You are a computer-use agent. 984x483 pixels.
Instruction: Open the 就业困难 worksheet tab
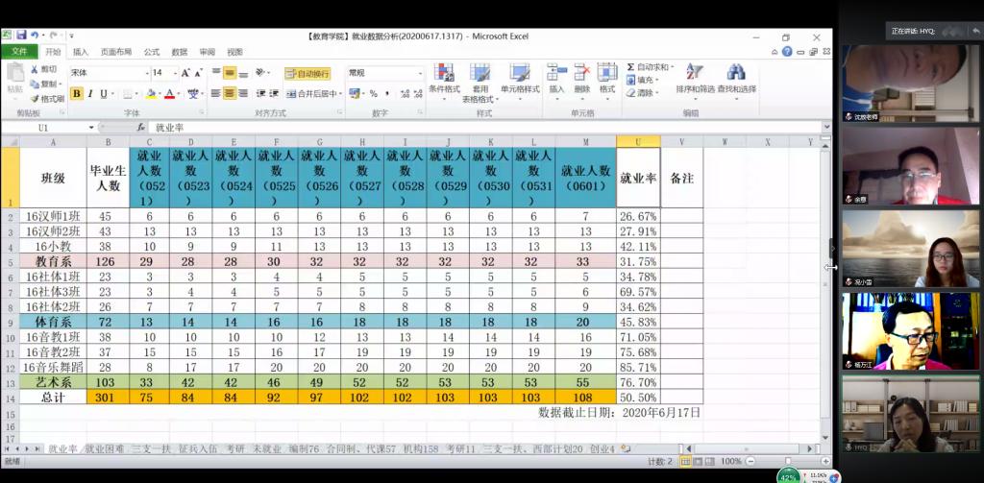coord(105,448)
